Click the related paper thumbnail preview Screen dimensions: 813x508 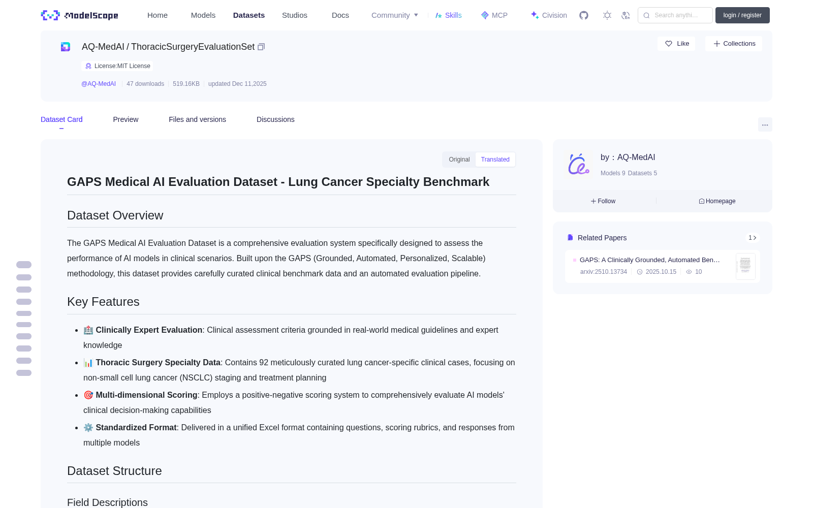click(745, 266)
